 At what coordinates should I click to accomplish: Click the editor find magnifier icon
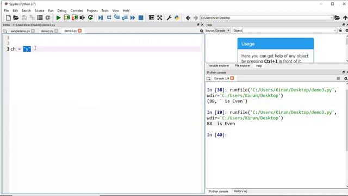(x=202, y=31)
